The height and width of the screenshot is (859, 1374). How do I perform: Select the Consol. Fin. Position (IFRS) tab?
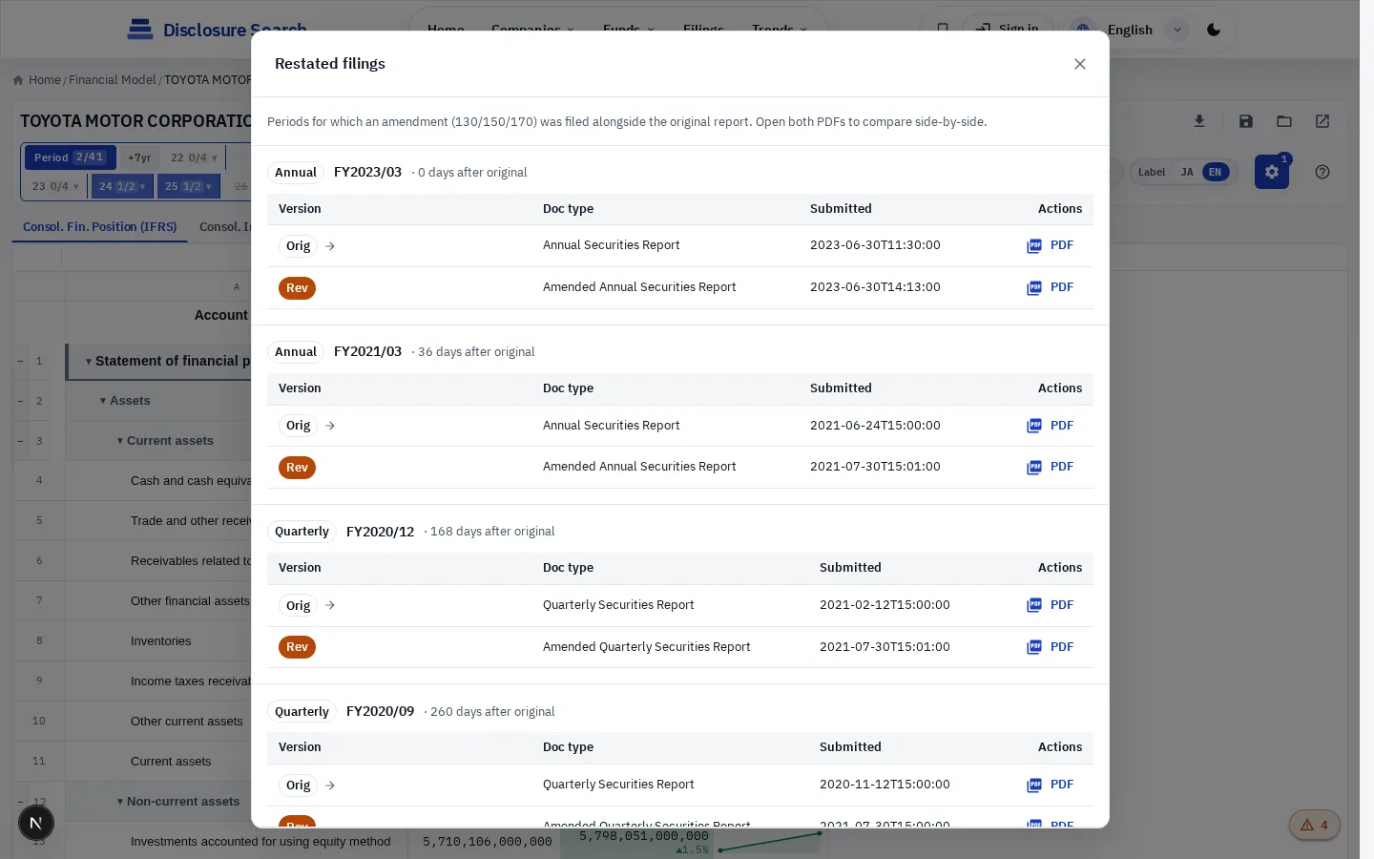(100, 227)
